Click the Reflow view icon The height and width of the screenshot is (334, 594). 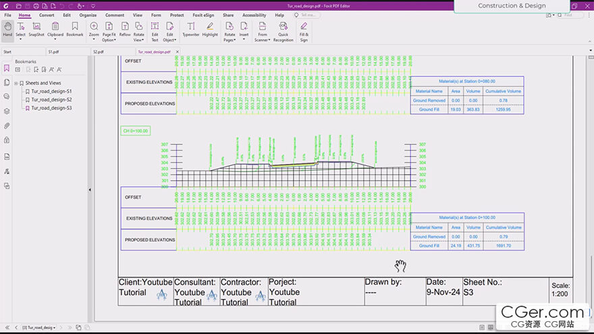click(125, 29)
